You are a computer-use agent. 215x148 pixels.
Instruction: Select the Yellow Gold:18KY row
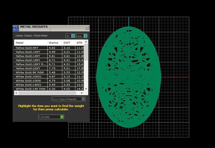click(x=49, y=60)
